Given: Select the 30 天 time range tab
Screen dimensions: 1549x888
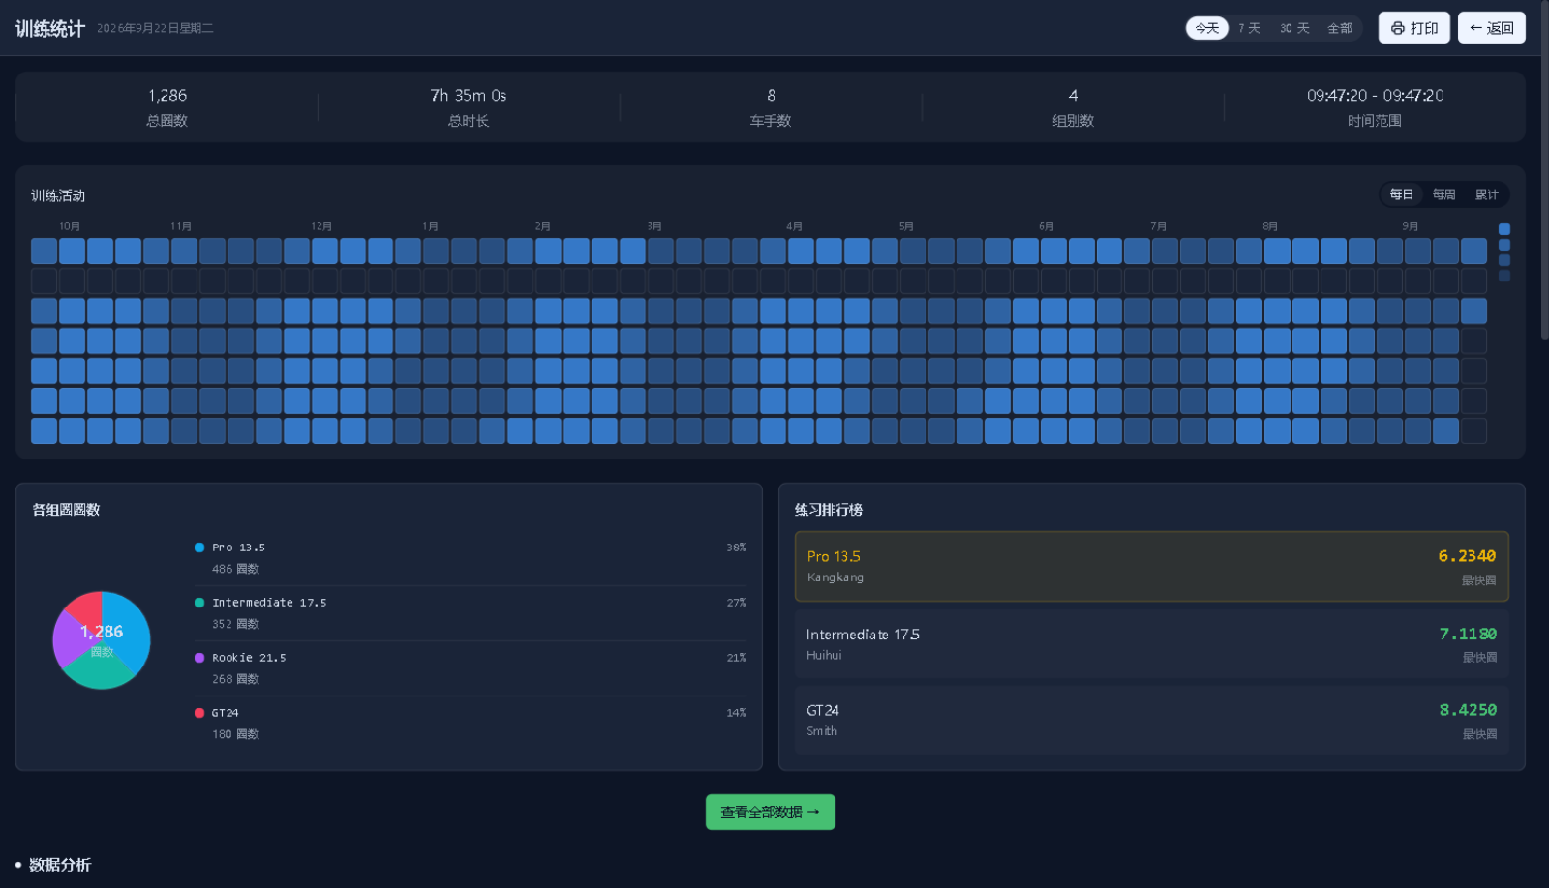Looking at the screenshot, I should pyautogui.click(x=1294, y=28).
